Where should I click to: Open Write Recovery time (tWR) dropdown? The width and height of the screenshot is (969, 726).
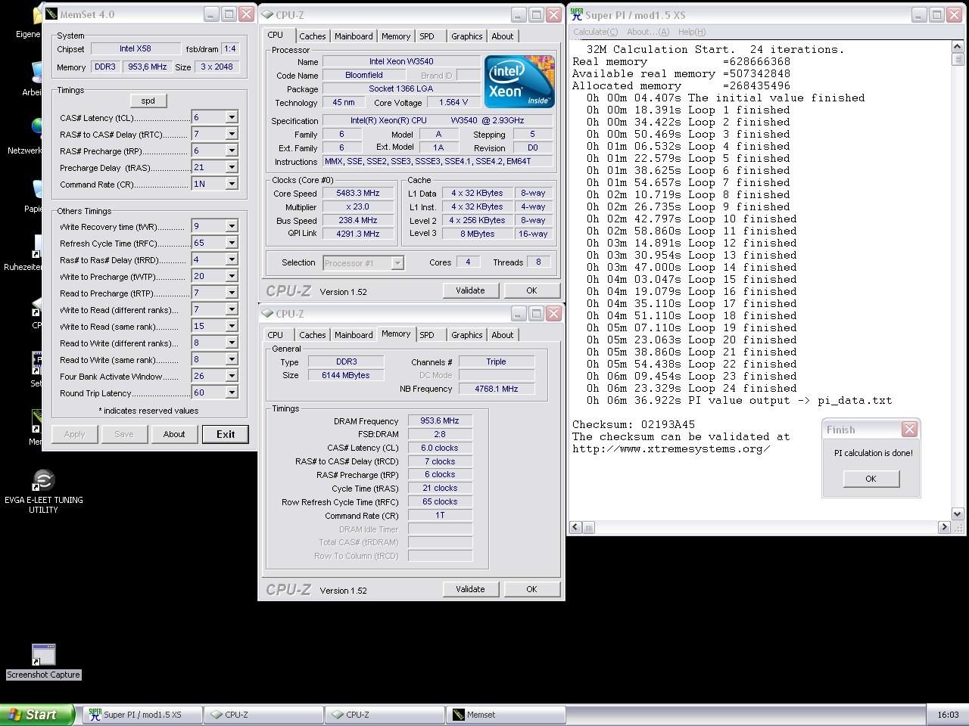pyautogui.click(x=232, y=226)
